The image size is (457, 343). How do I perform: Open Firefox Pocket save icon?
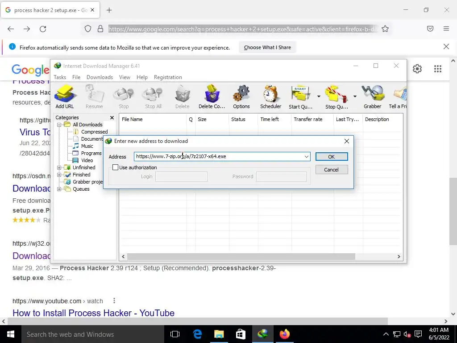click(430, 29)
